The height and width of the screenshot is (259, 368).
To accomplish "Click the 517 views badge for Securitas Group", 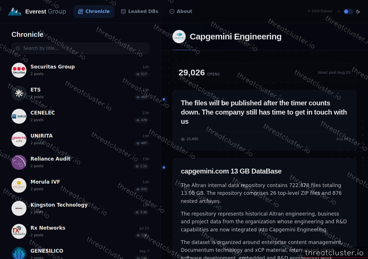I will click(141, 74).
